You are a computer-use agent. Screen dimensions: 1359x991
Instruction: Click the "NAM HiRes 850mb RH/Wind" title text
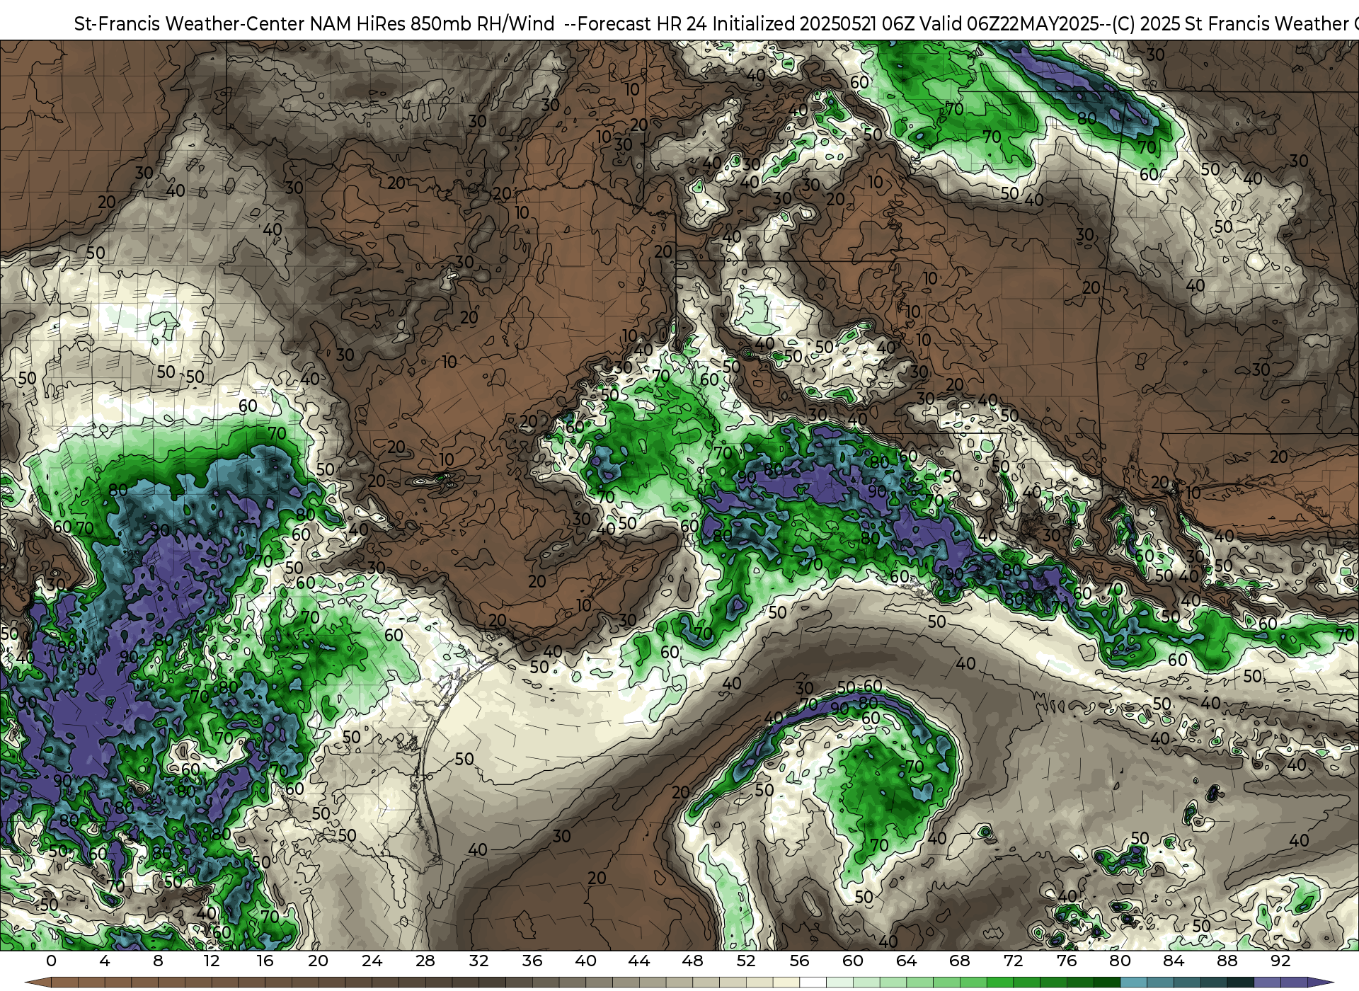(x=432, y=24)
